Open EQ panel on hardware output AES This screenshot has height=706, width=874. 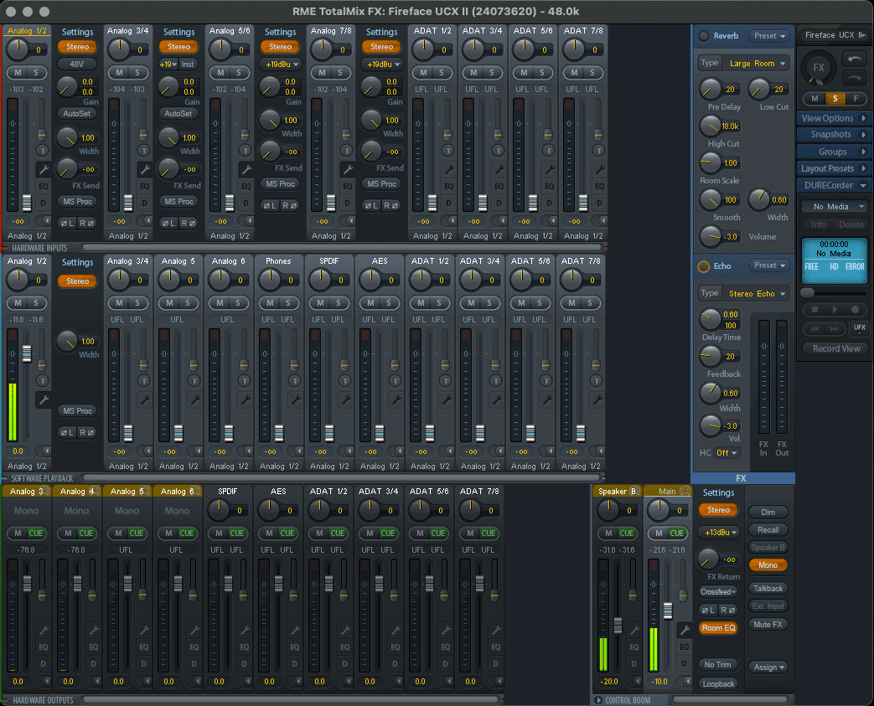point(294,647)
